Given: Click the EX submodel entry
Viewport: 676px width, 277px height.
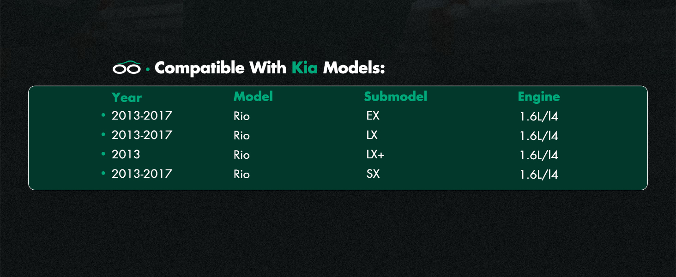Looking at the screenshot, I should pyautogui.click(x=373, y=116).
